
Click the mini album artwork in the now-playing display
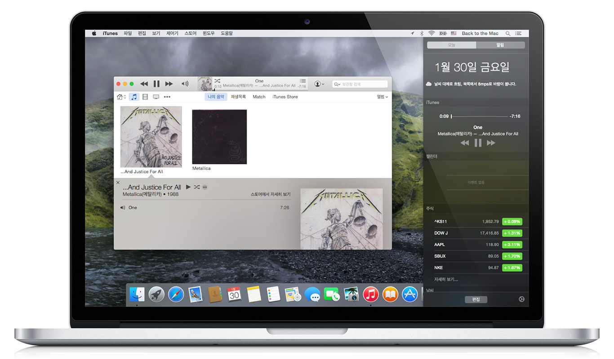tap(205, 83)
